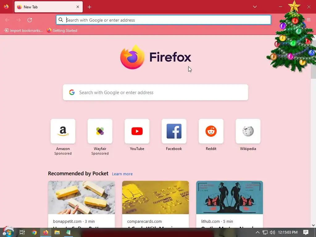Go back with the back arrow
The image size is (316, 237).
pyautogui.click(x=7, y=20)
